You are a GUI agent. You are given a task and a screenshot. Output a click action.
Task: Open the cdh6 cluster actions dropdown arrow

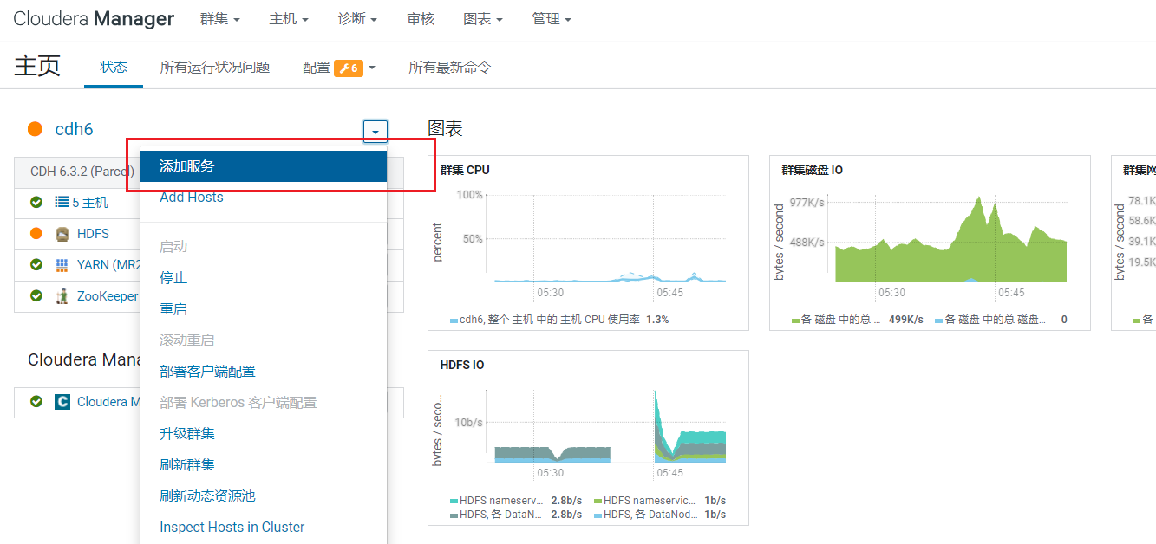(375, 132)
